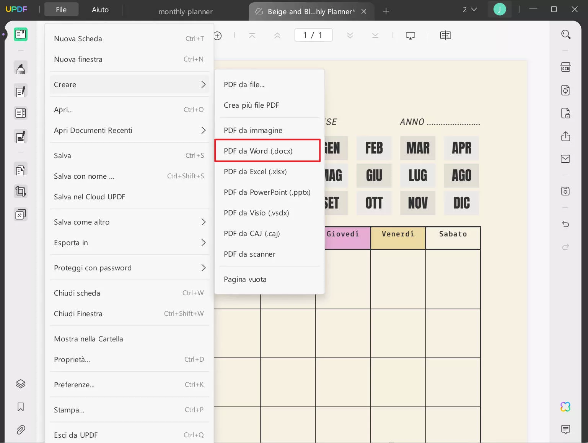Select Stampa... entry
Image resolution: width=588 pixels, height=443 pixels.
coord(129,410)
